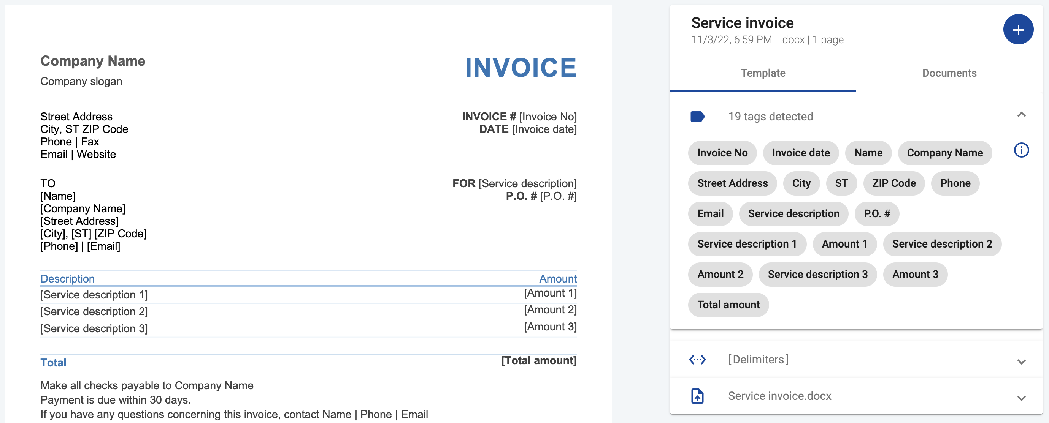Image resolution: width=1049 pixels, height=423 pixels.
Task: Click [Invoice date] placeholder in the preview
Action: [x=544, y=129]
